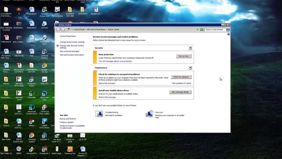Click the search magnifier button in Control Panel
282x159 pixels.
[228, 30]
